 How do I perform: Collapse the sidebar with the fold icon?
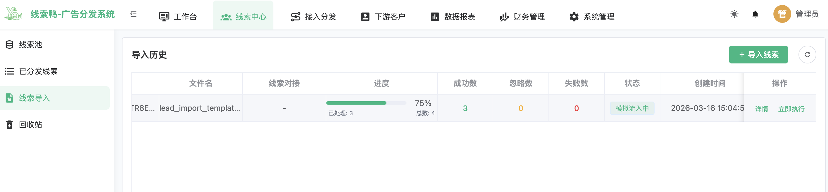point(133,14)
